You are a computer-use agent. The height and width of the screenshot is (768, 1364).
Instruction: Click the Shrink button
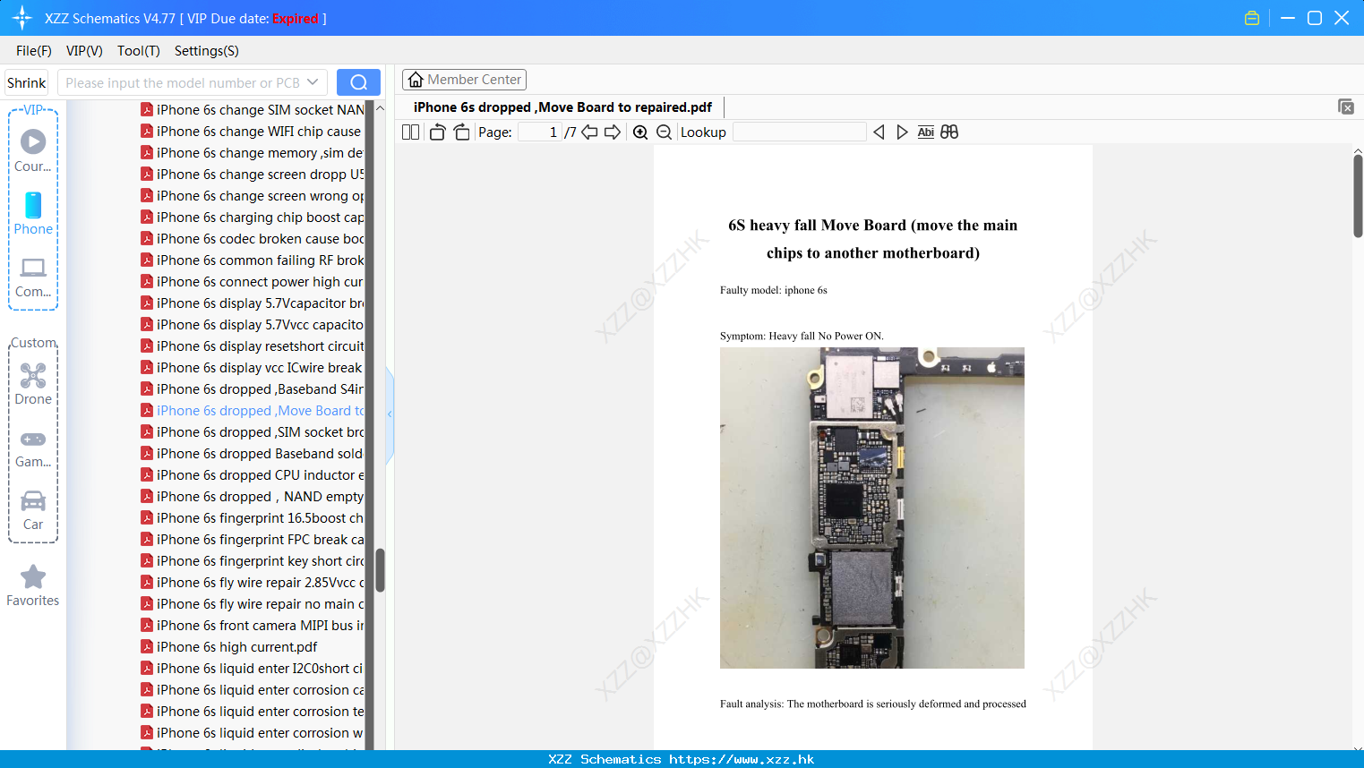click(27, 82)
